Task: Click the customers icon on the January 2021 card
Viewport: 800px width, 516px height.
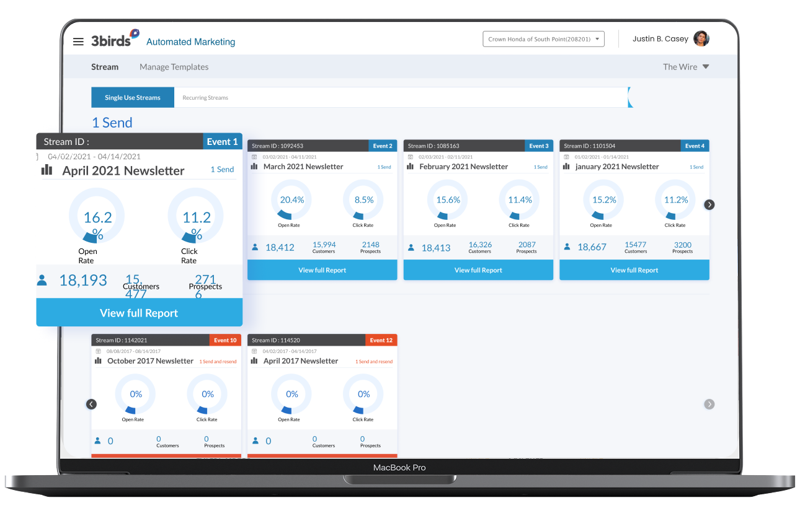Action: [566, 246]
